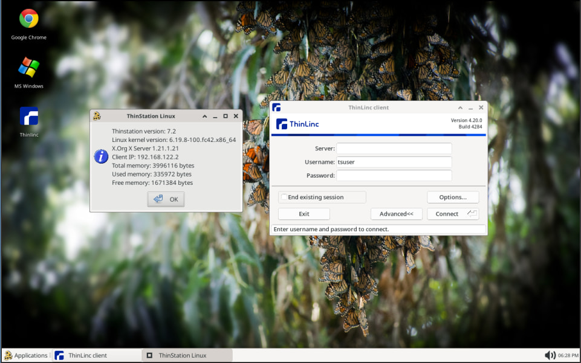
Task: Focus the Username field containing tsuser
Action: pyautogui.click(x=394, y=162)
